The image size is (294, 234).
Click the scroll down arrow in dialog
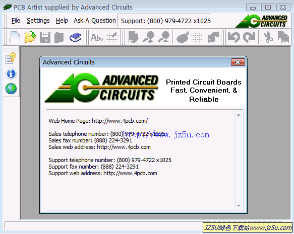239,206
